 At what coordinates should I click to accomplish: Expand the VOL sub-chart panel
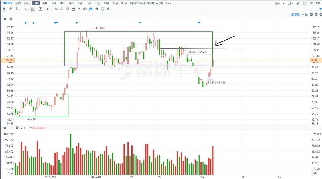pos(11,128)
